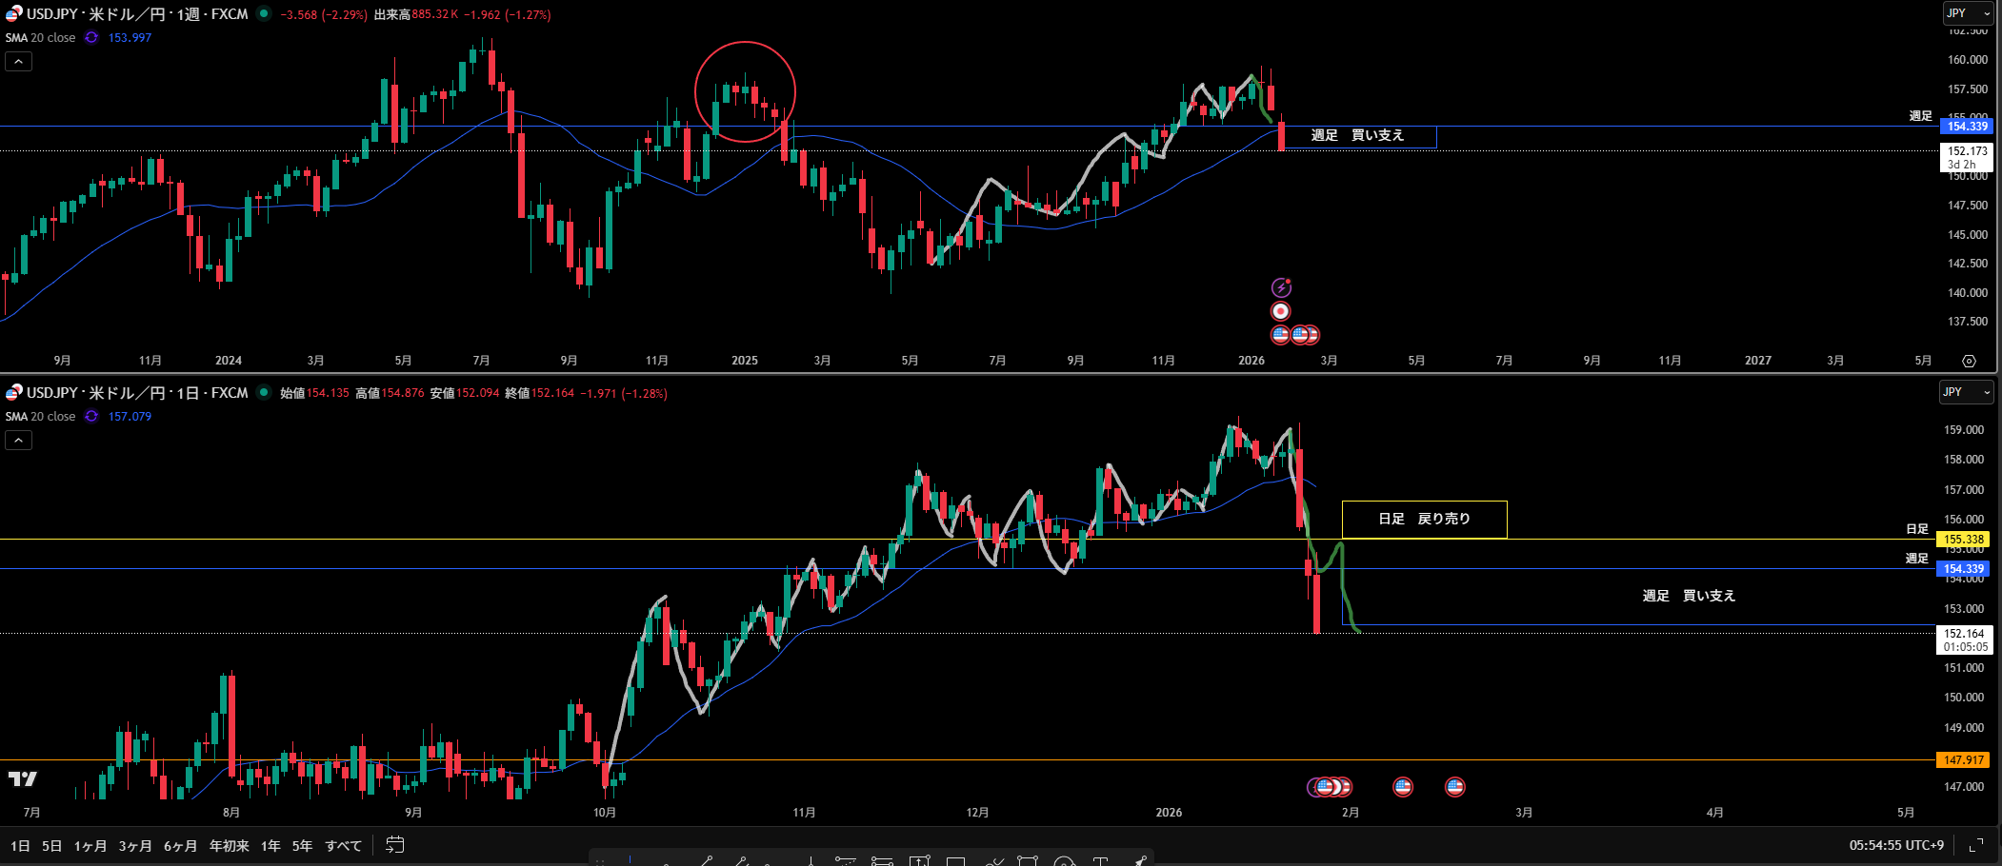Click the purple lightning event icon
The image size is (2002, 866).
pos(1281,287)
